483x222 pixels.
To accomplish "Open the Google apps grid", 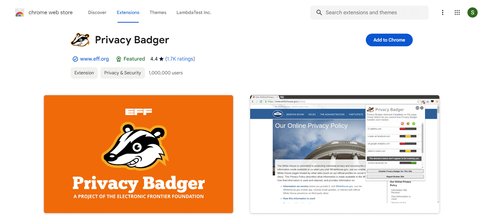I will [x=457, y=12].
